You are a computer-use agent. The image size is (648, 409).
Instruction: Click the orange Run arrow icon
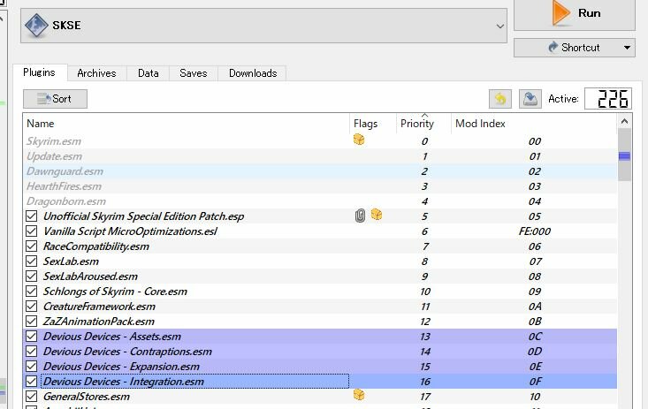(x=560, y=12)
